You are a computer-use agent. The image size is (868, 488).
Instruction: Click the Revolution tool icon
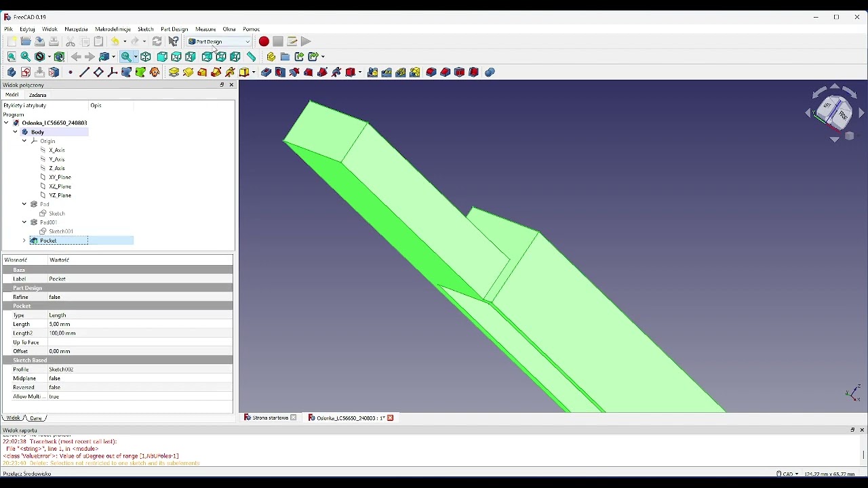(x=189, y=73)
